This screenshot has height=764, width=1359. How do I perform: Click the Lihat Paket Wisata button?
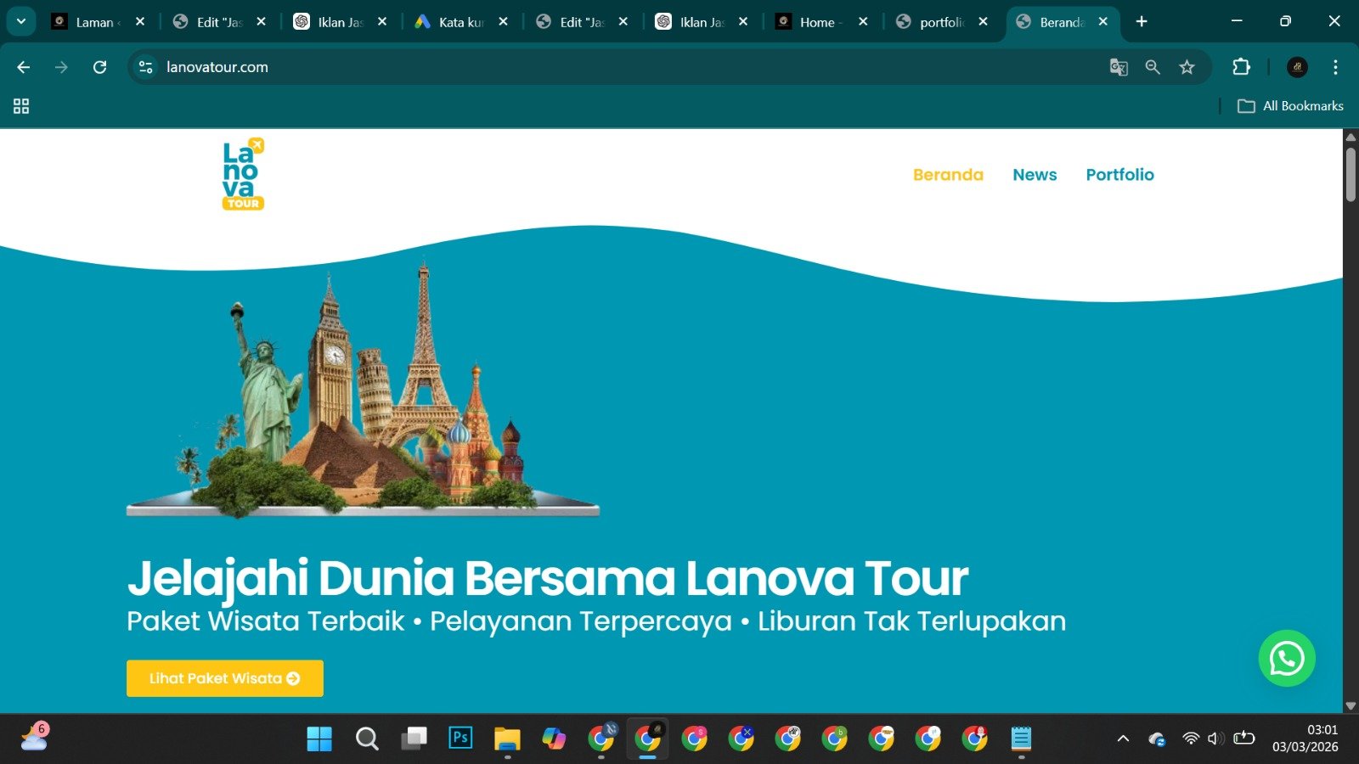[224, 678]
